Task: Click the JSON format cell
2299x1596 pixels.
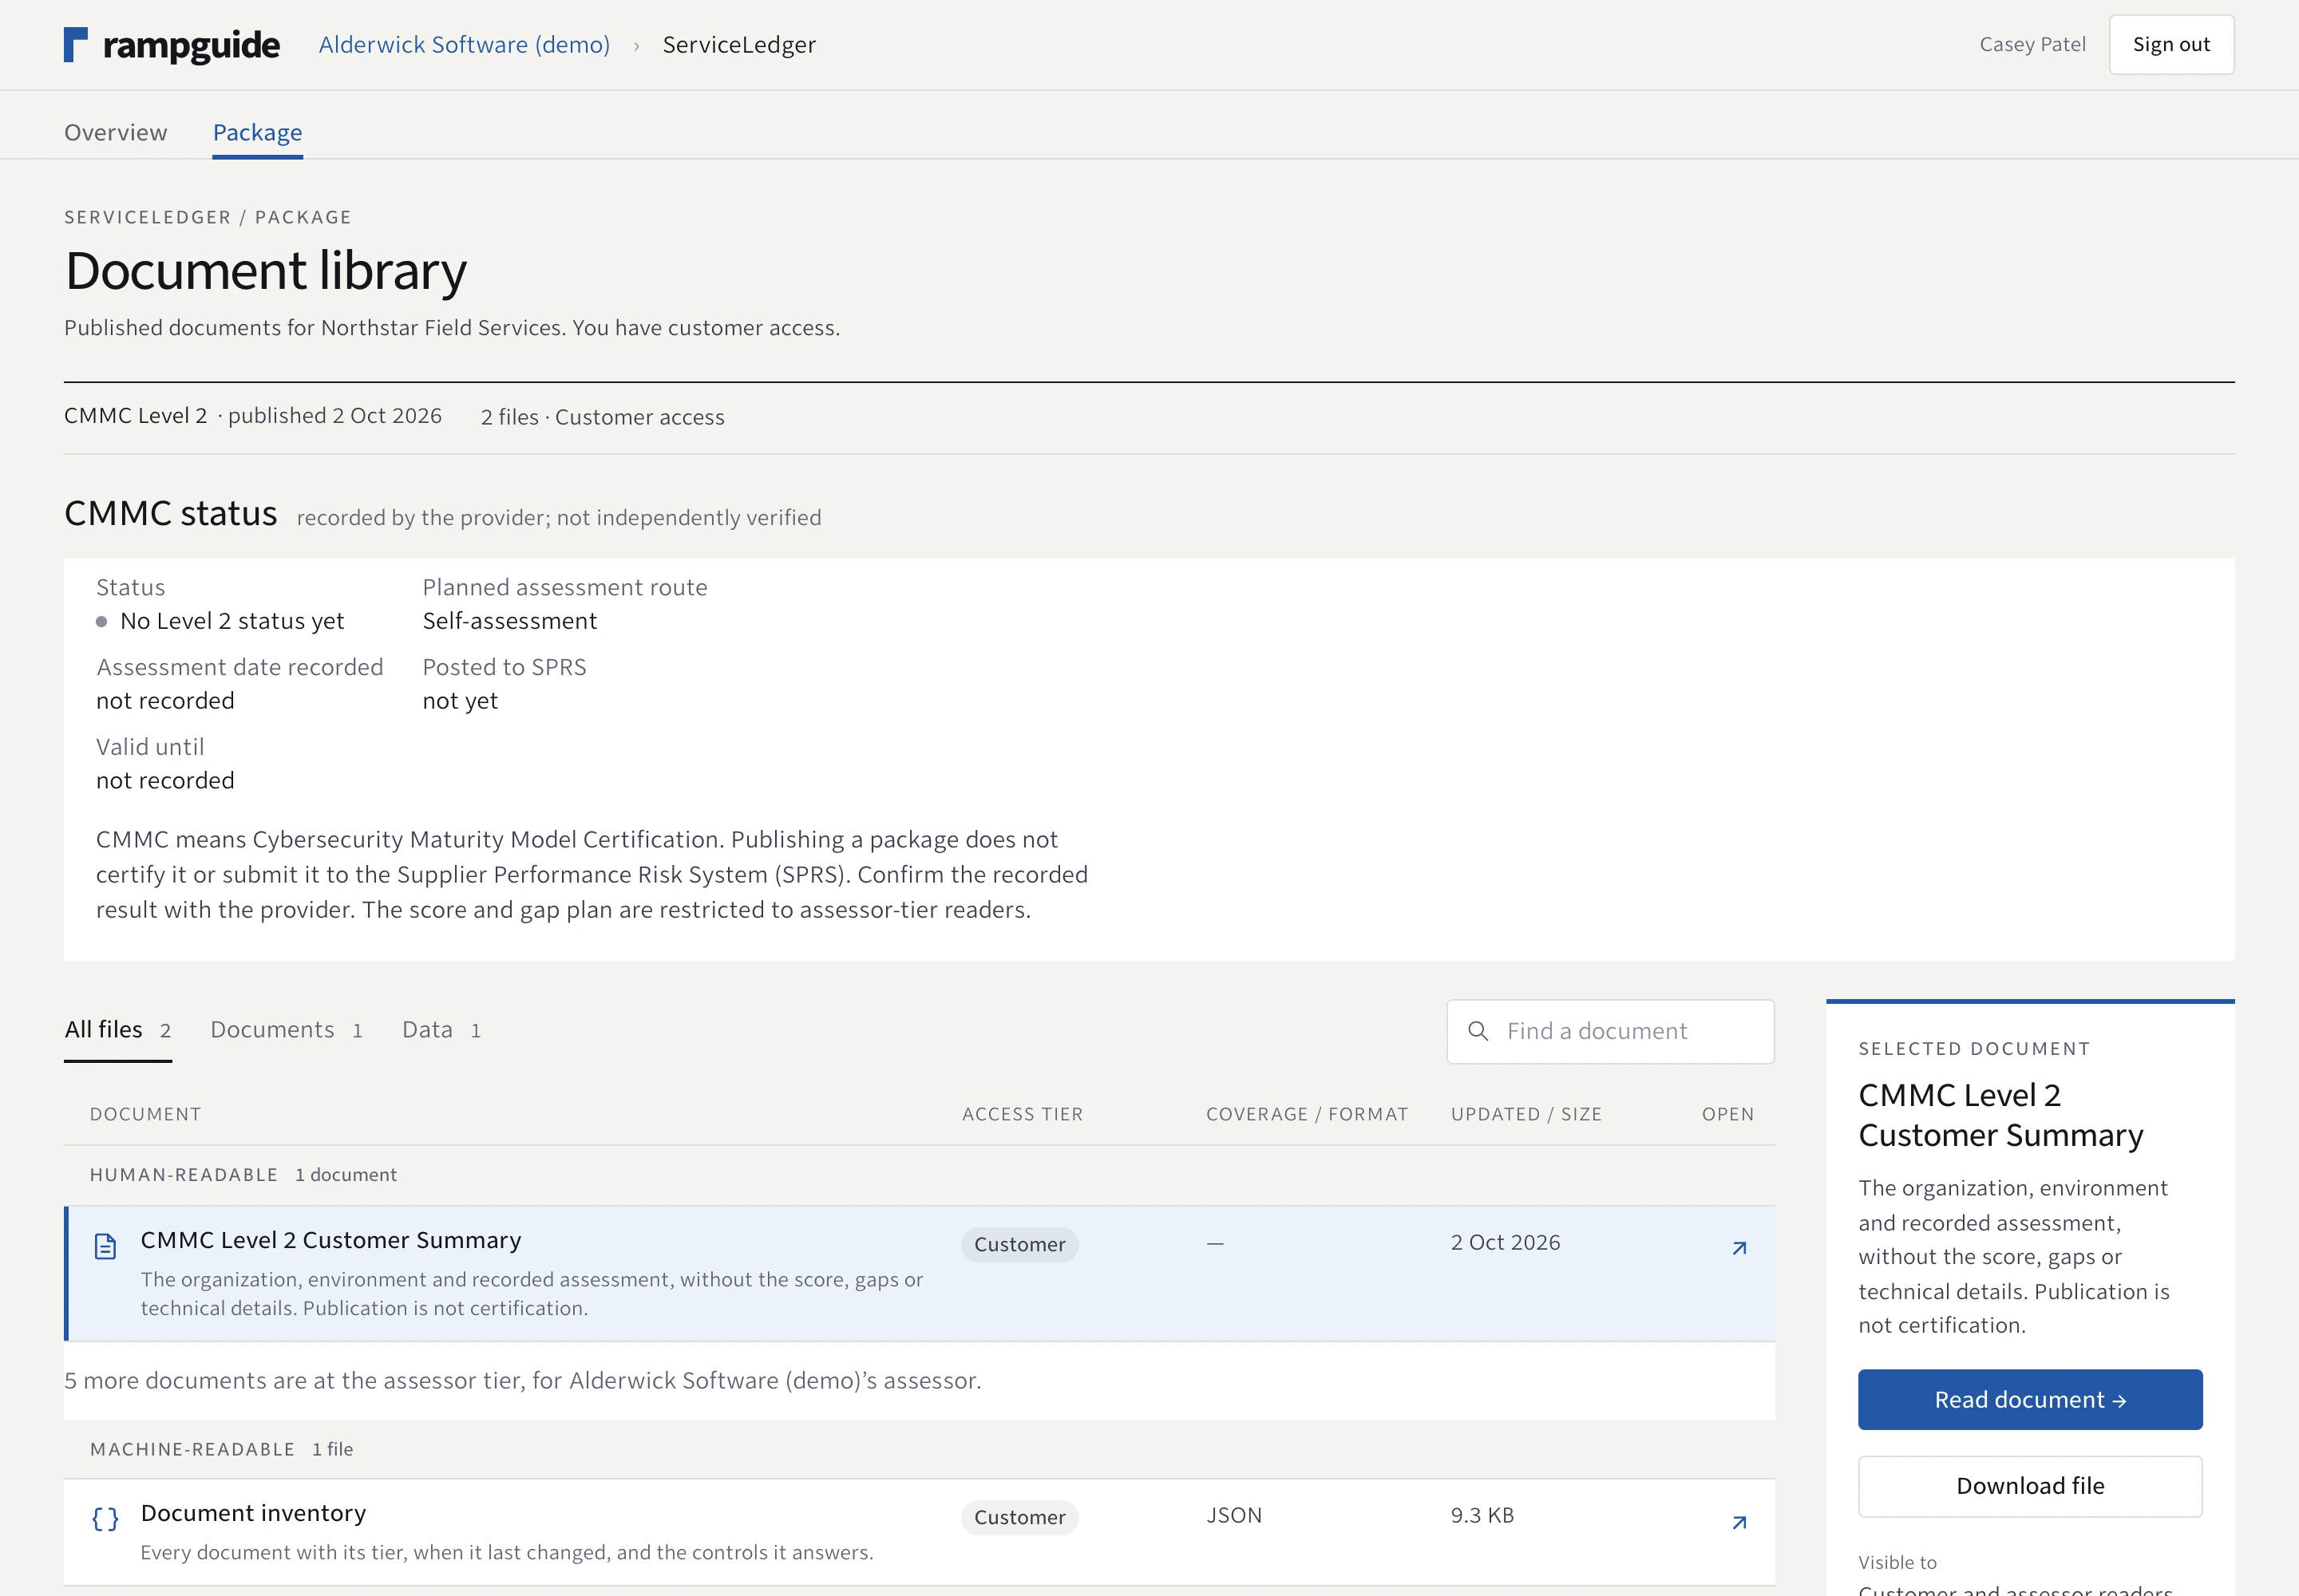Action: click(1233, 1515)
